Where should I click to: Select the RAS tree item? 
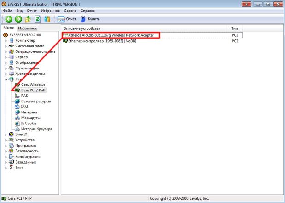tap(24, 96)
